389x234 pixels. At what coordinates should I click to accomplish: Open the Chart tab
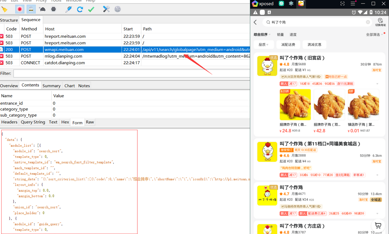[x=70, y=86]
